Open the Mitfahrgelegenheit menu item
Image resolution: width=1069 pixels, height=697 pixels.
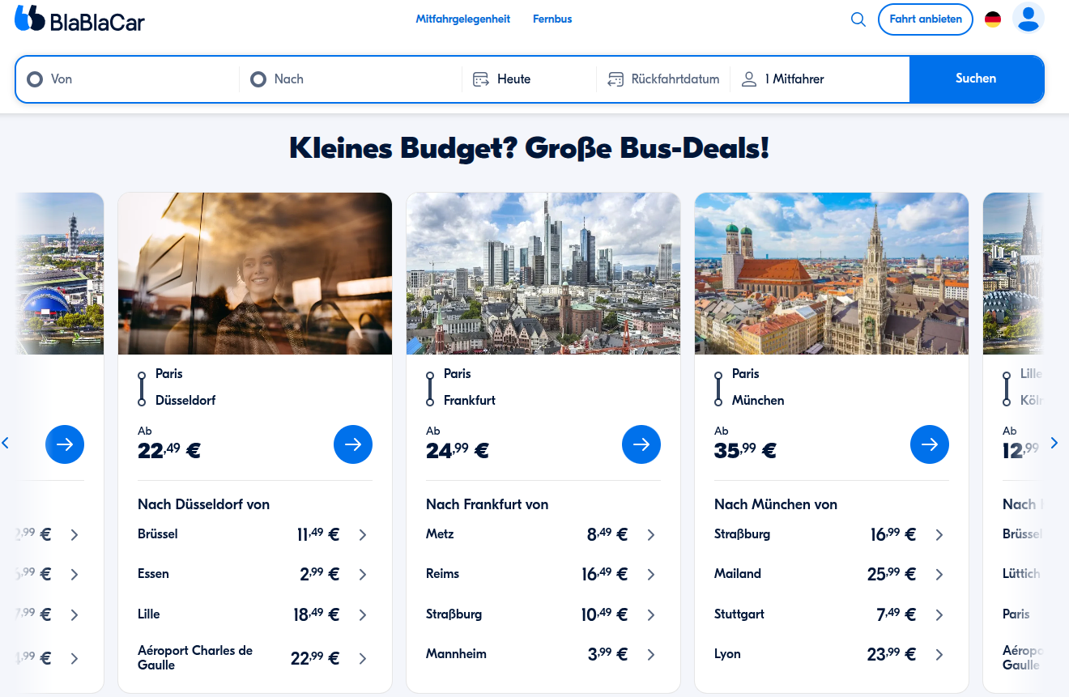(x=463, y=19)
